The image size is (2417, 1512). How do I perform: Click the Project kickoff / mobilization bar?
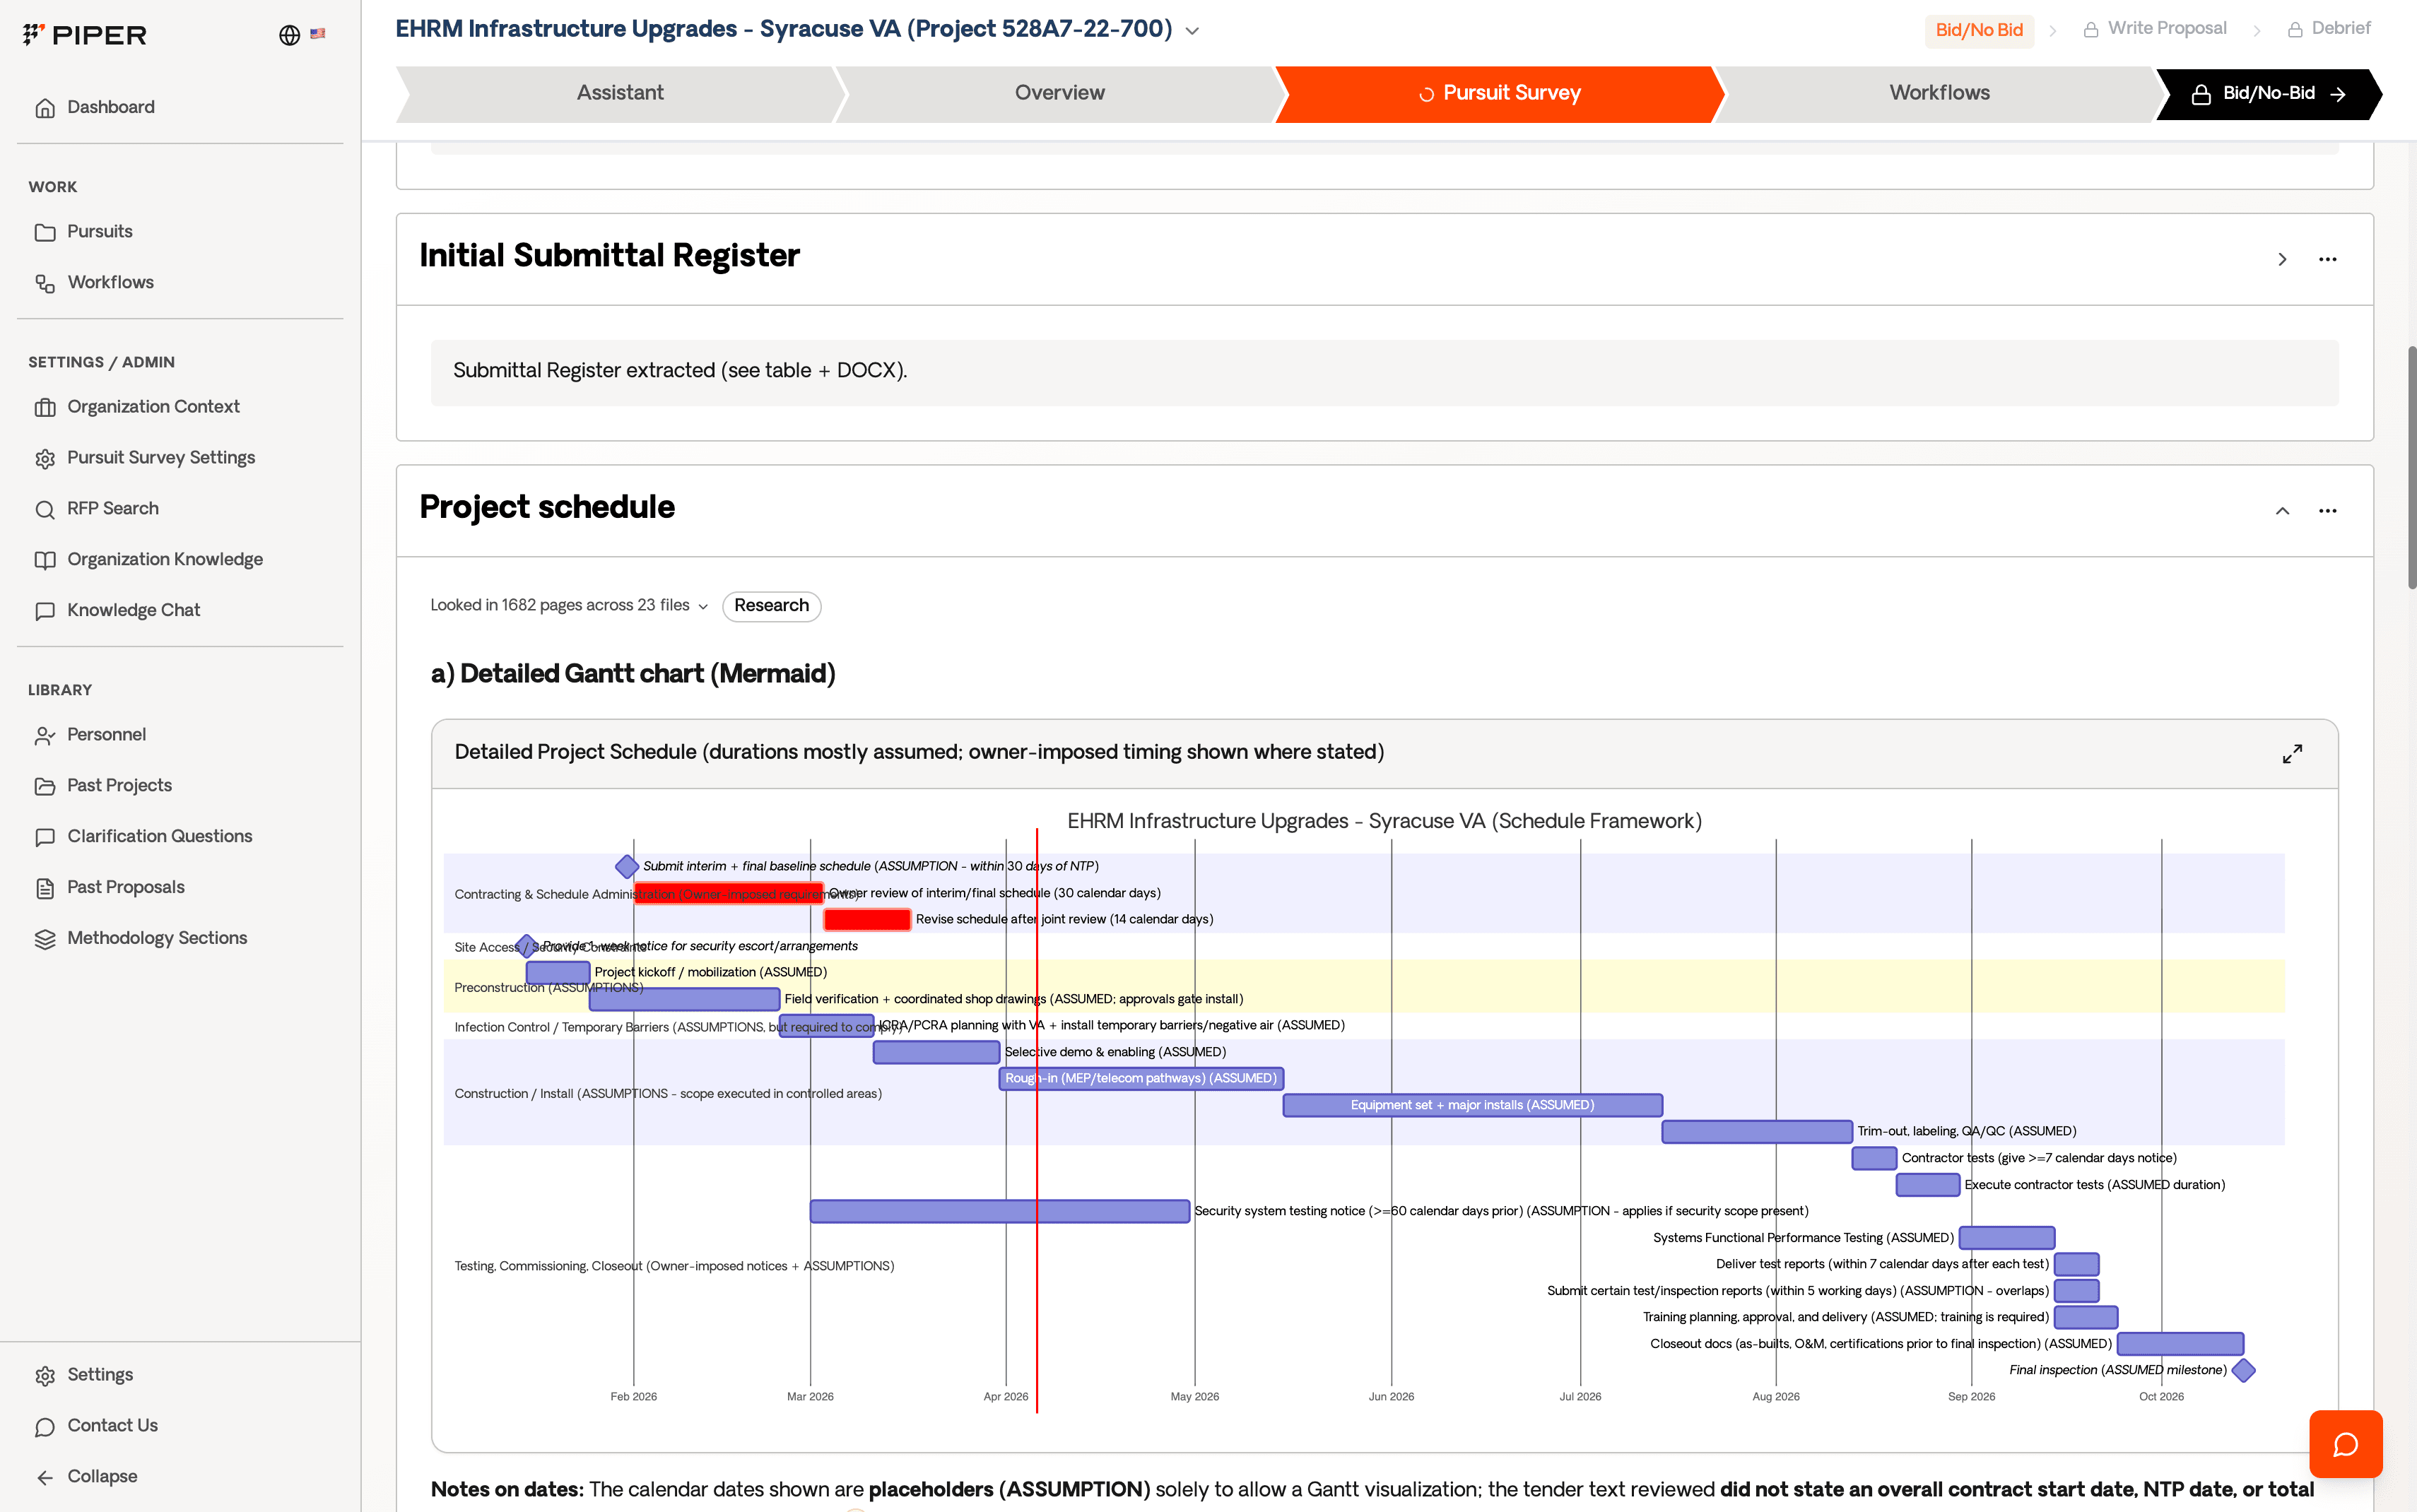pyautogui.click(x=558, y=972)
